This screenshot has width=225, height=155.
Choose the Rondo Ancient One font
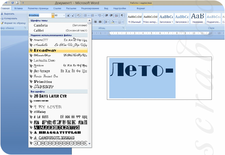(x=58, y=76)
